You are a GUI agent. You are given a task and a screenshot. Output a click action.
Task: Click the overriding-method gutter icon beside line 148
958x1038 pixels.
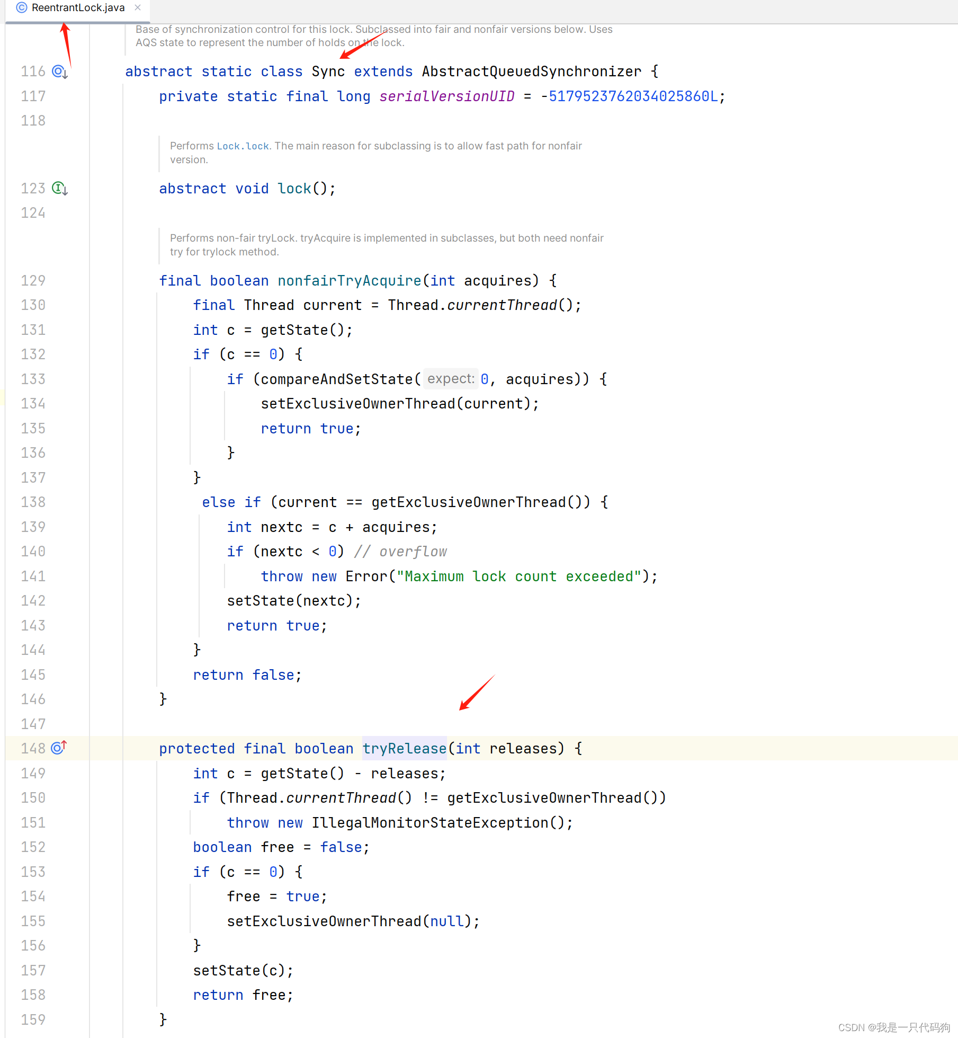click(57, 748)
